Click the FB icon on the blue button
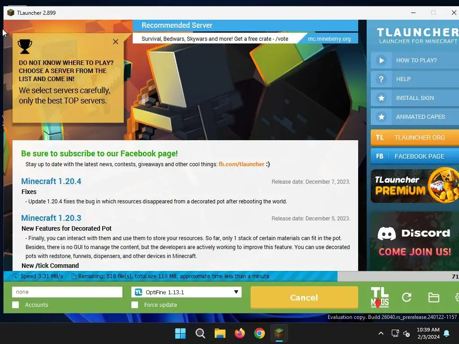Screen dimensions: 459x344 (380, 156)
